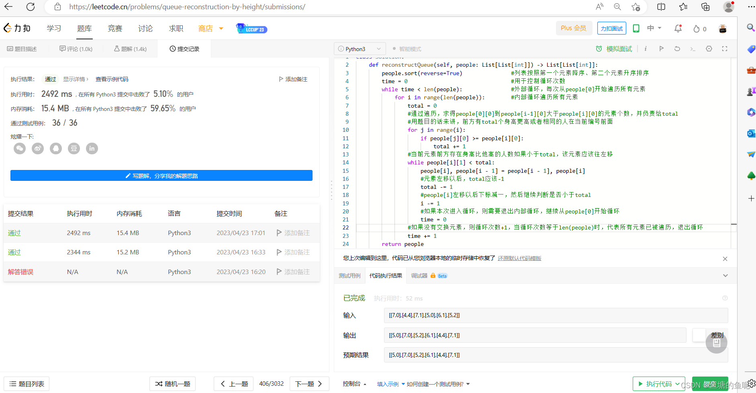Screen dimensions: 756x393
Task: Pick 随机一题 random problem
Action: [x=173, y=384]
